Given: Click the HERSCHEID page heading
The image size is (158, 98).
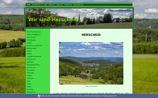Looking at the screenshot, I should tap(91, 35).
